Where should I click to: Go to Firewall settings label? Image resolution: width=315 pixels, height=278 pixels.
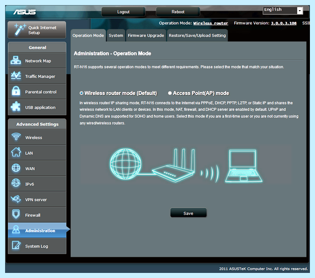pos(33,215)
